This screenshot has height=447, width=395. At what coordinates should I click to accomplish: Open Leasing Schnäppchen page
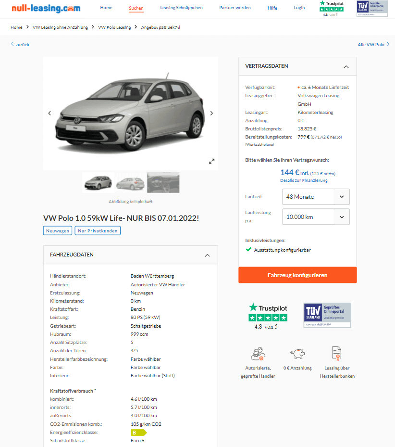click(x=182, y=8)
